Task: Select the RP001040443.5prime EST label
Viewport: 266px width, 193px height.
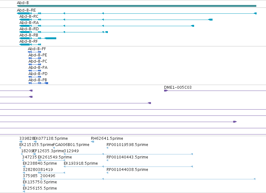Action: tap(127, 157)
